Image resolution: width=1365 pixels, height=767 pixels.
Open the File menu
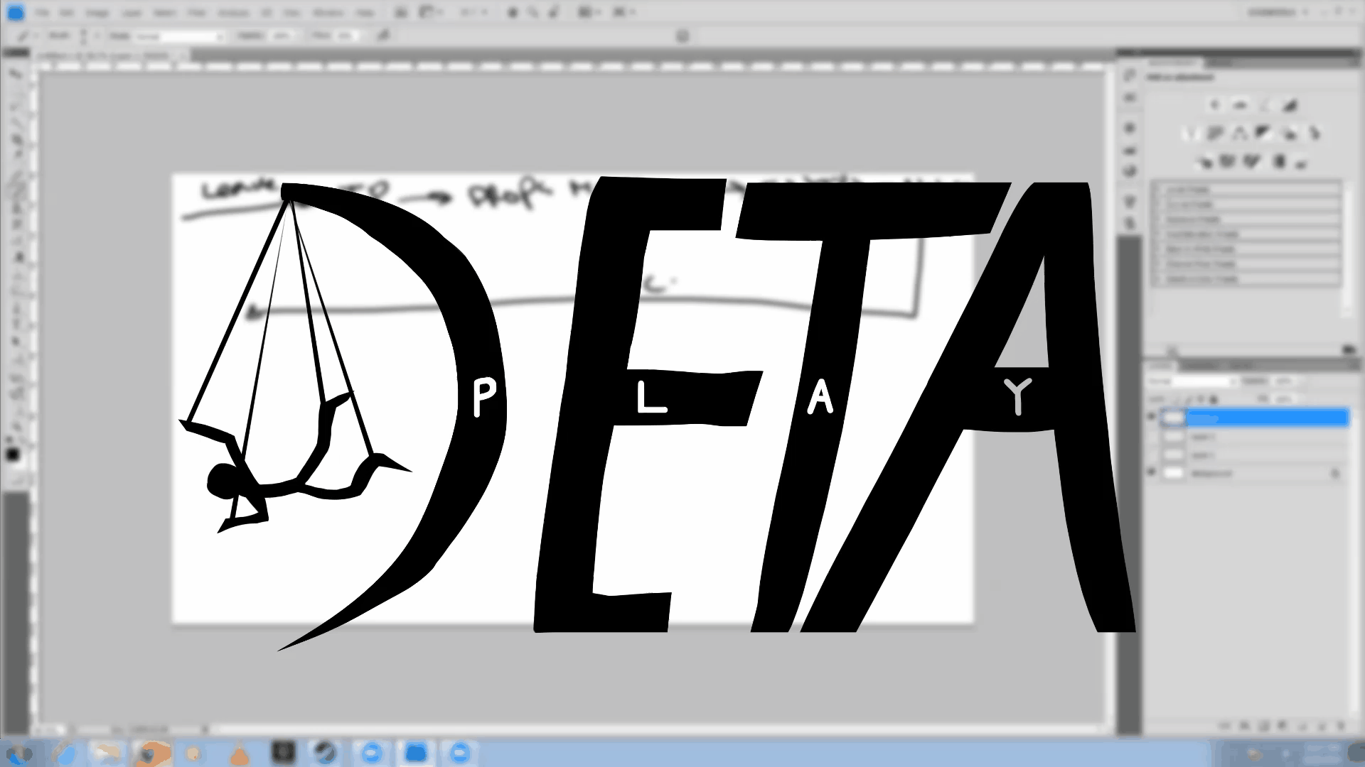tap(42, 13)
